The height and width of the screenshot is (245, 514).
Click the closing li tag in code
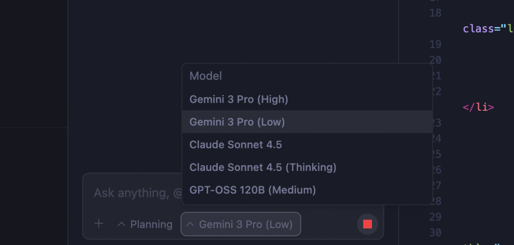(x=478, y=107)
